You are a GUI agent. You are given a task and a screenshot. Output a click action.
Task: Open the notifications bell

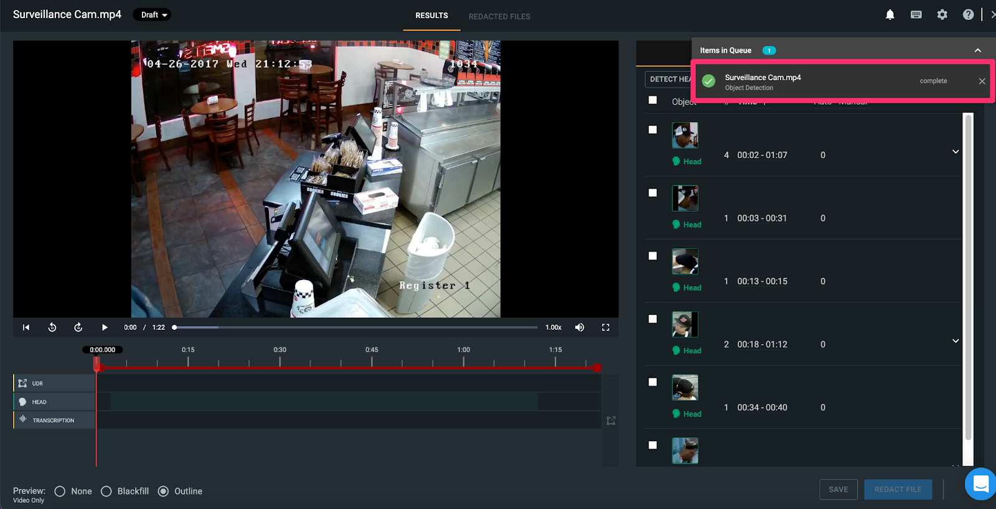pyautogui.click(x=890, y=15)
